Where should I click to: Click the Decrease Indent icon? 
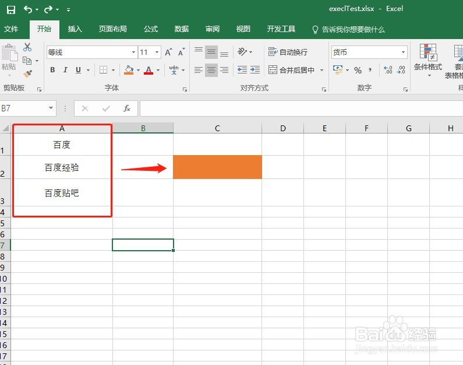point(242,70)
